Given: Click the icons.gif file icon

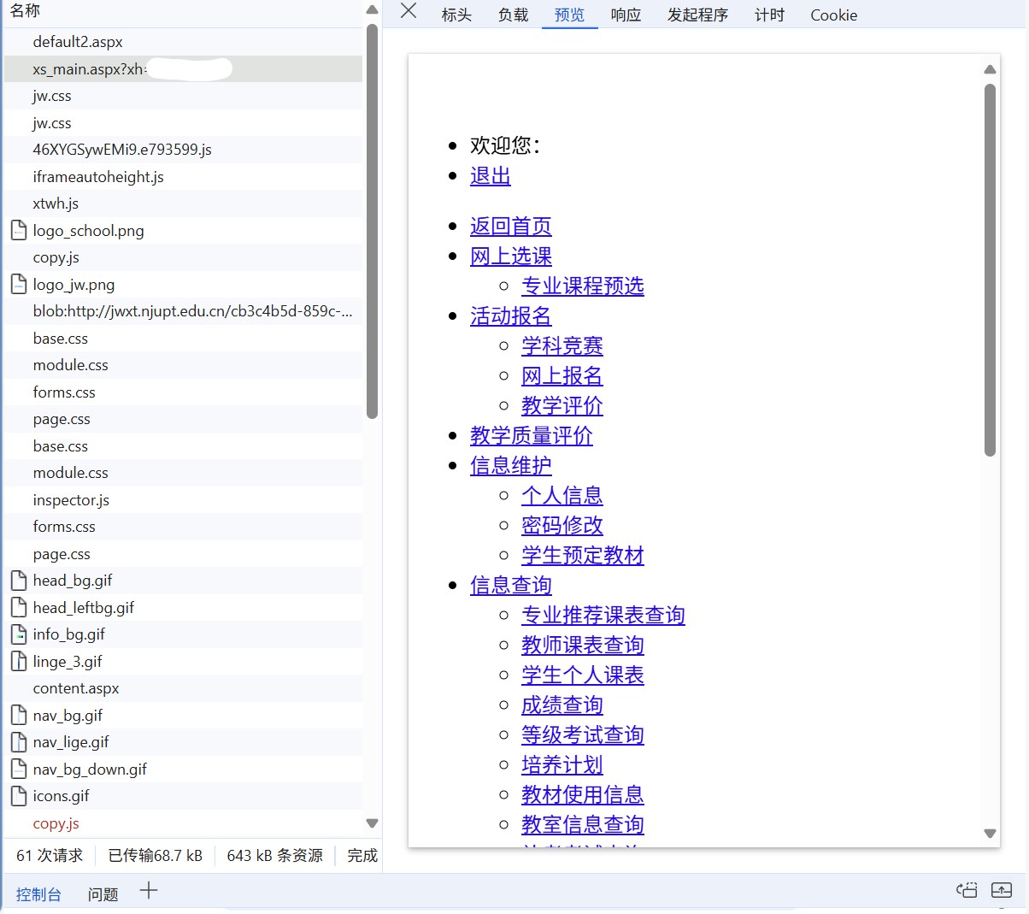Looking at the screenshot, I should click(x=18, y=796).
